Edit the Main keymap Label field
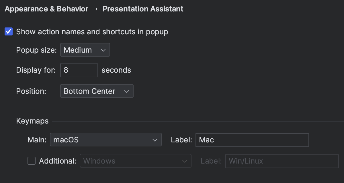 252,140
